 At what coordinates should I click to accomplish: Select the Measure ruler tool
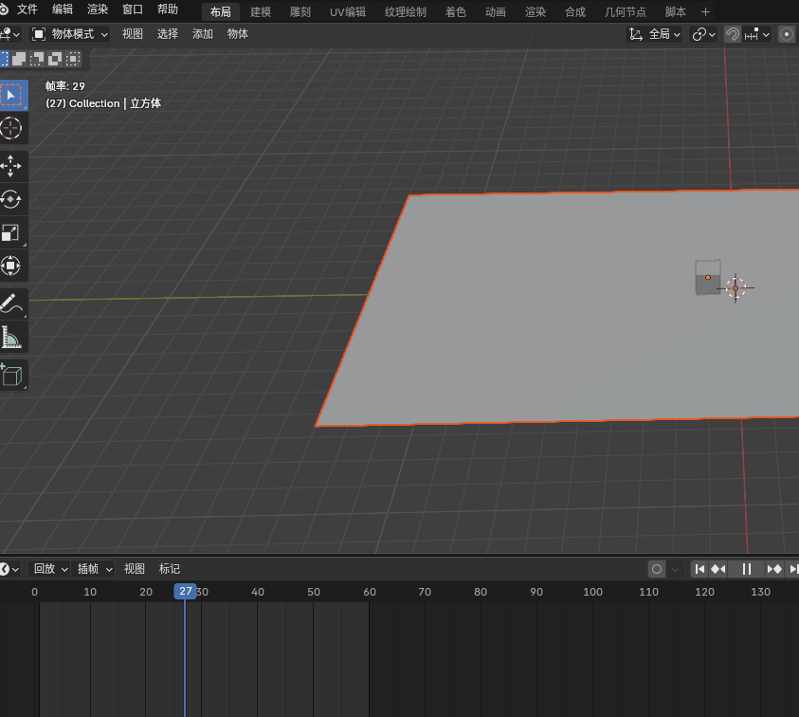[x=11, y=337]
